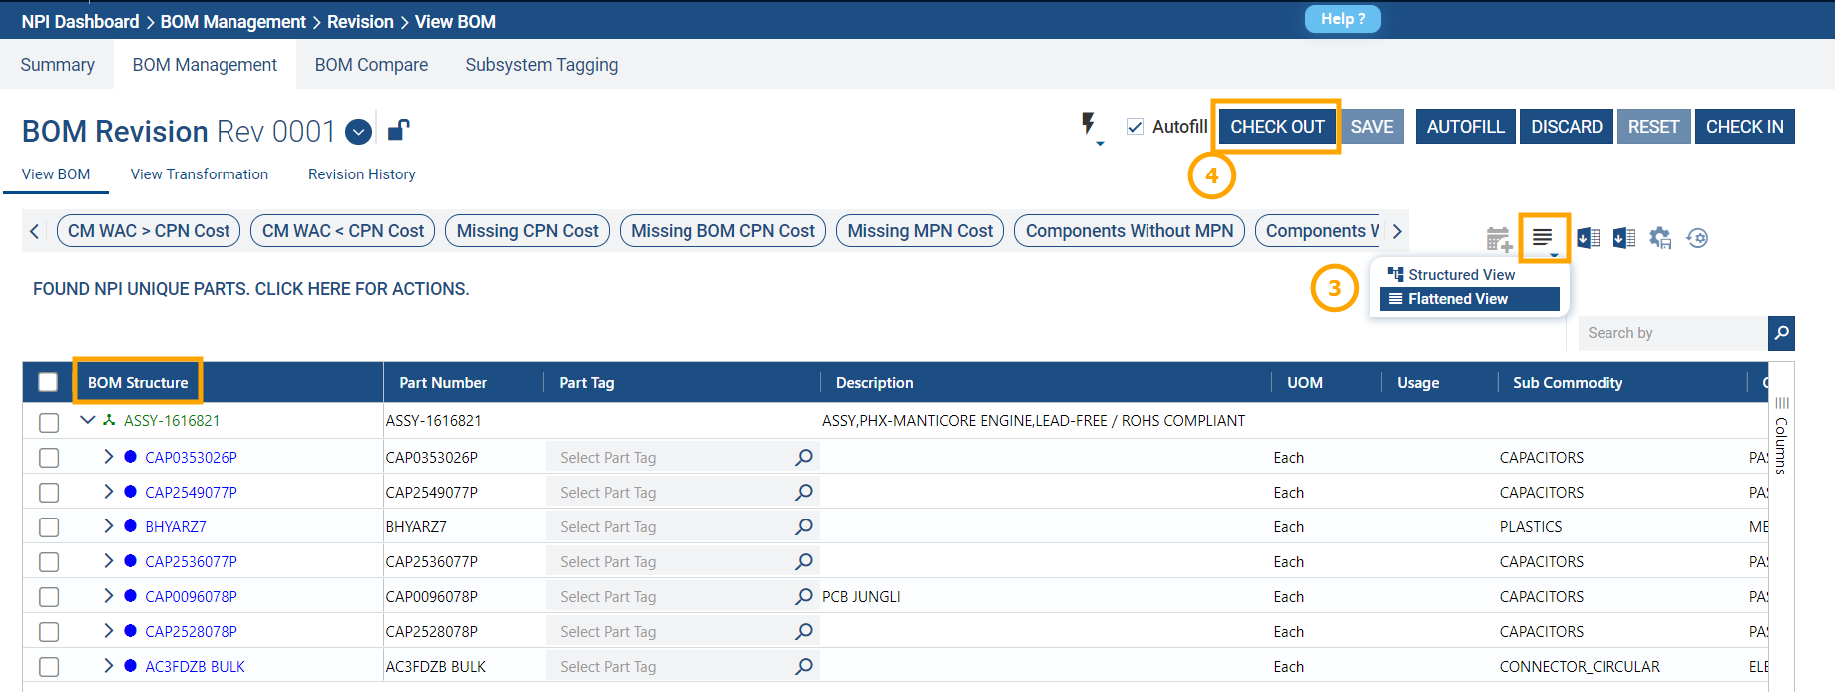Screen dimensions: 1835x692
Task: Tick the select-all checkbox in table header
Action: (x=48, y=382)
